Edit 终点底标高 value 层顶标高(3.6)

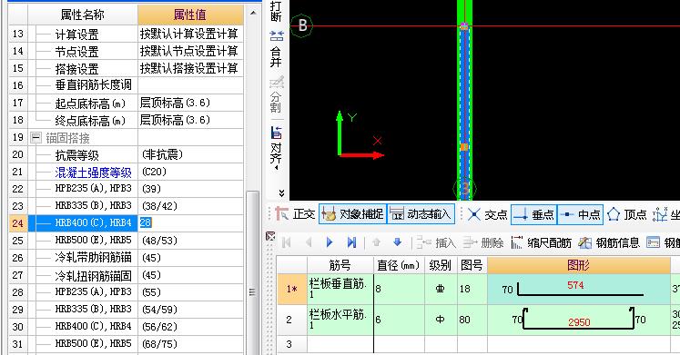coord(190,120)
